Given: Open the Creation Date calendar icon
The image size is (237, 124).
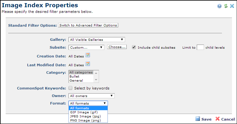Looking at the screenshot, I should point(88,55).
